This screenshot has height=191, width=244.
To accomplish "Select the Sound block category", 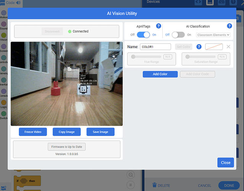I will point(4,26).
